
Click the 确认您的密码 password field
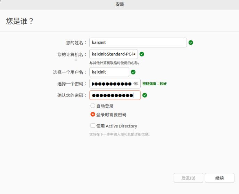115,95
